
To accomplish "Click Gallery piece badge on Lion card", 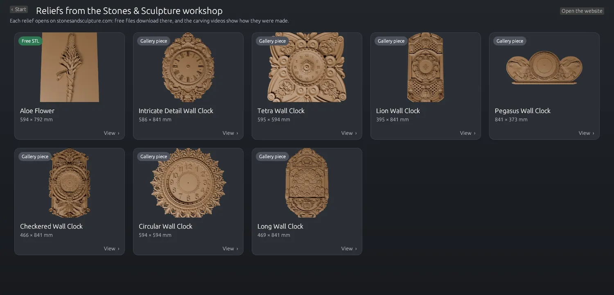I will click(391, 41).
